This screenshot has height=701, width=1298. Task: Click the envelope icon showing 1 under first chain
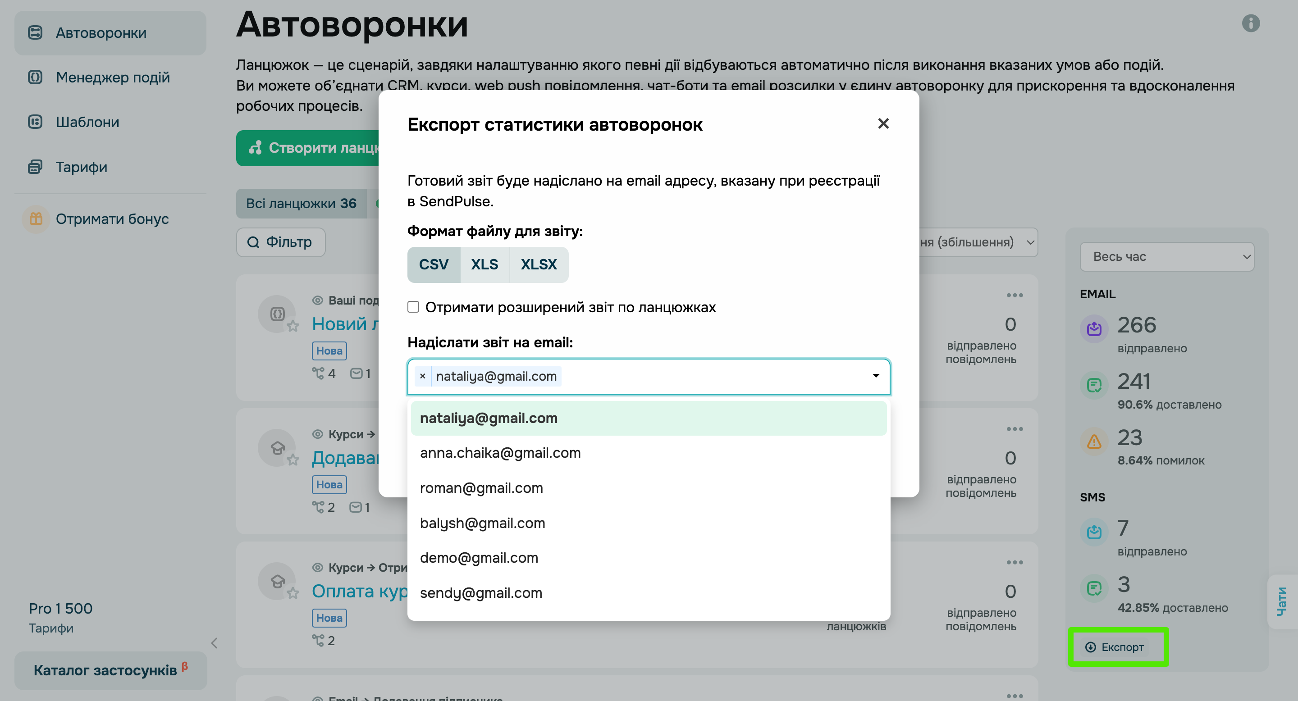click(x=357, y=373)
